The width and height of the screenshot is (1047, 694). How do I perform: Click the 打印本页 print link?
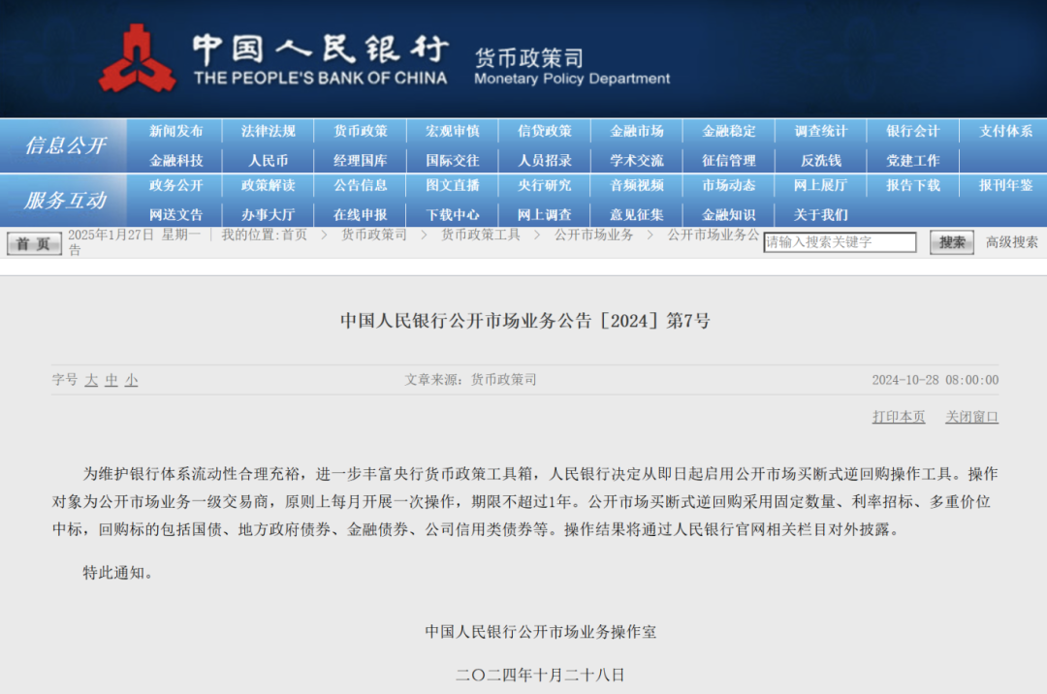(x=899, y=417)
